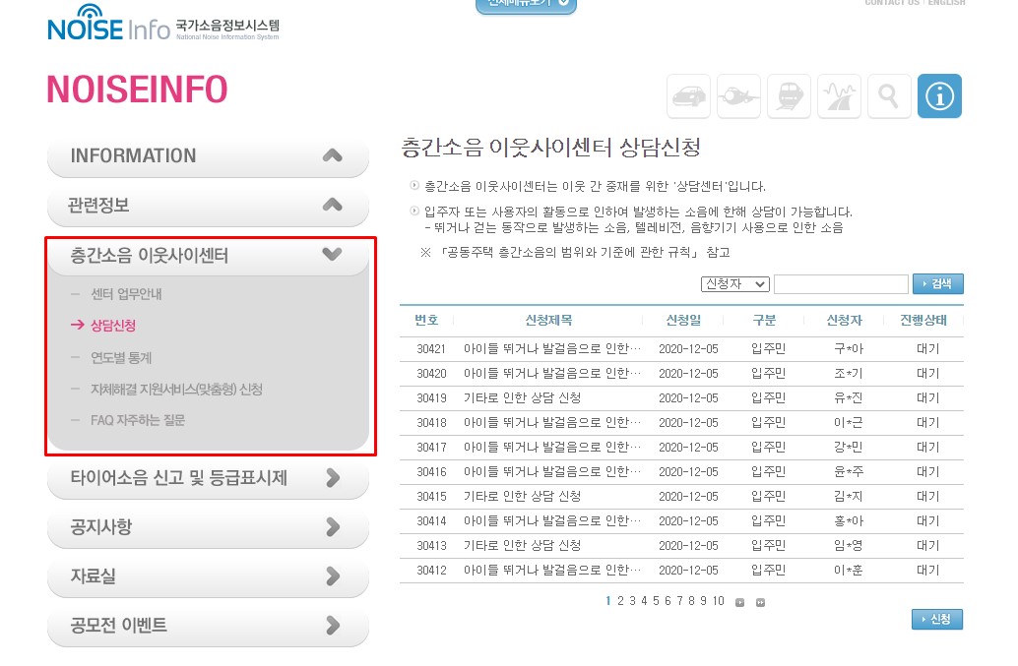Go to next page arrow in pagination

[x=739, y=602]
